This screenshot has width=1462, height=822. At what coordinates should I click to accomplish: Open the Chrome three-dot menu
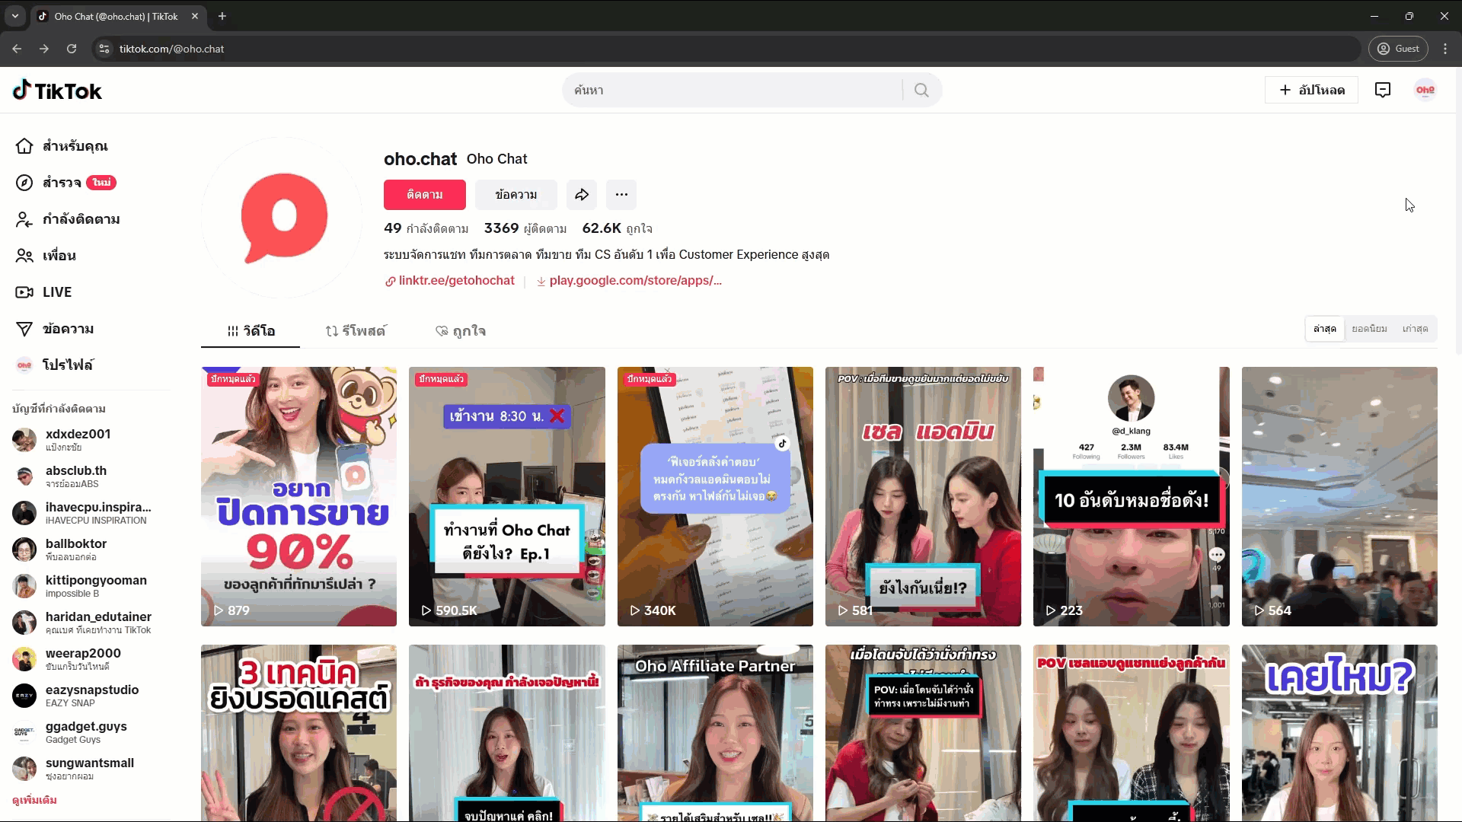(x=1445, y=49)
